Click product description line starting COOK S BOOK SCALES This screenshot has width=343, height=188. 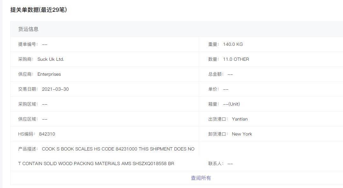click(118, 149)
